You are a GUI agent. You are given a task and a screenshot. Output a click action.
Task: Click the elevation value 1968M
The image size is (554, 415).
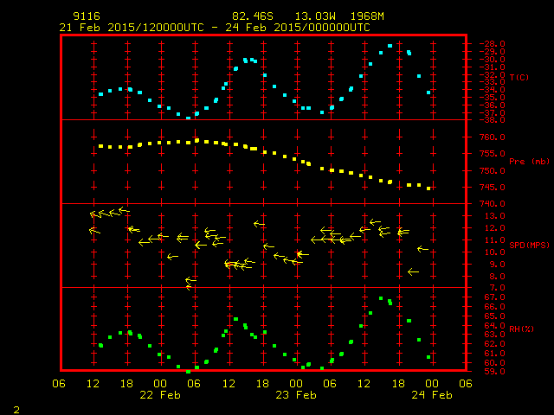tap(367, 16)
